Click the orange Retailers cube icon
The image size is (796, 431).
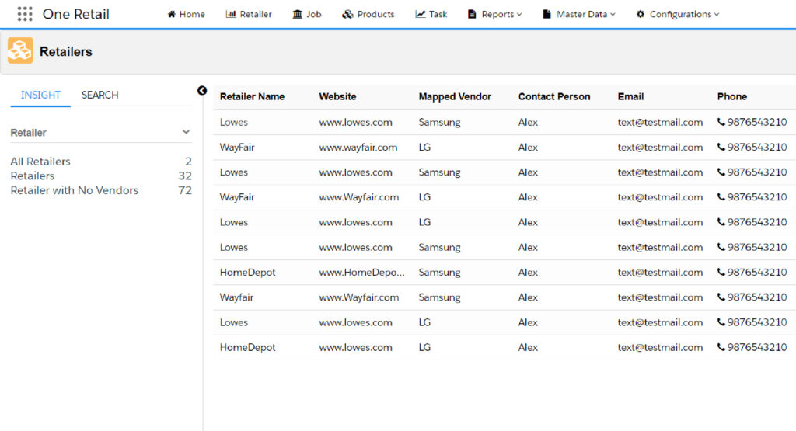[x=20, y=50]
